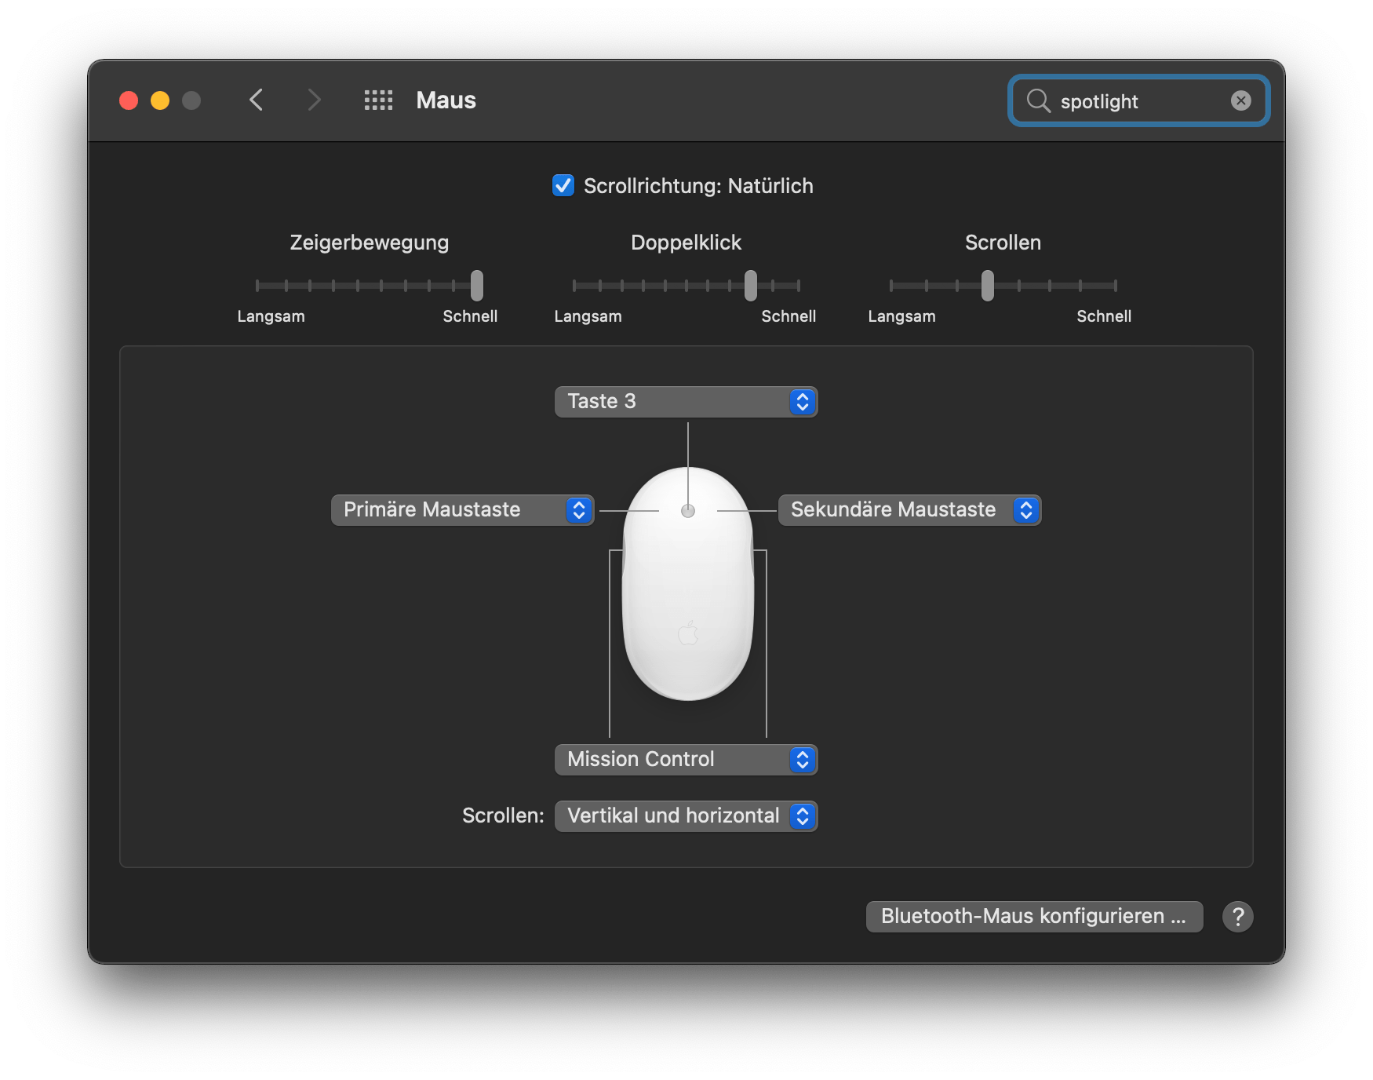This screenshot has height=1080, width=1373.
Task: Open the Show All preferences grid icon
Action: pyautogui.click(x=377, y=100)
